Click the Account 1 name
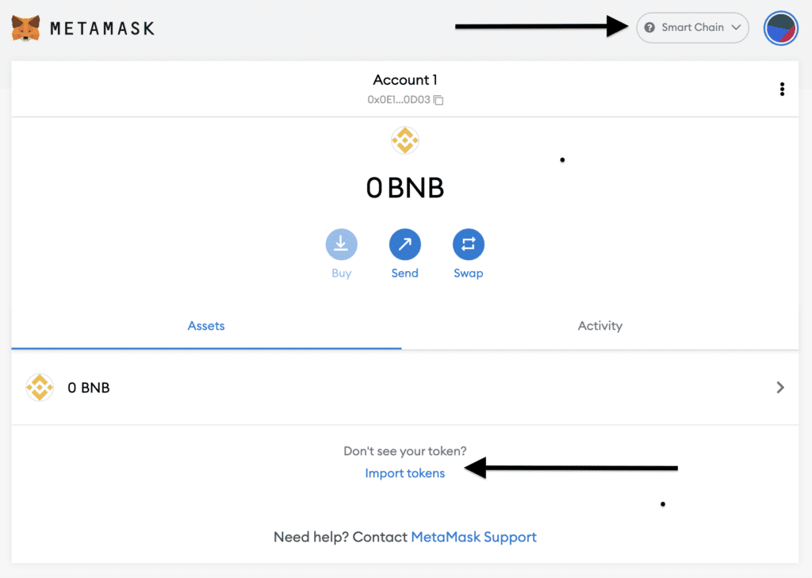 [x=405, y=80]
